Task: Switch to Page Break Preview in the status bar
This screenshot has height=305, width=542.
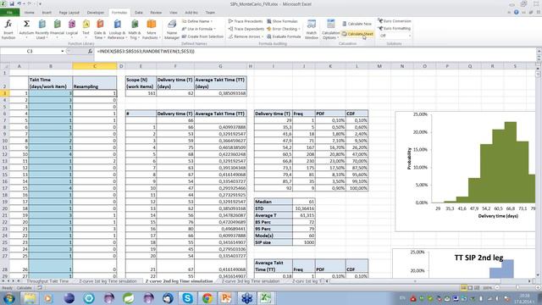Action: [x=477, y=288]
